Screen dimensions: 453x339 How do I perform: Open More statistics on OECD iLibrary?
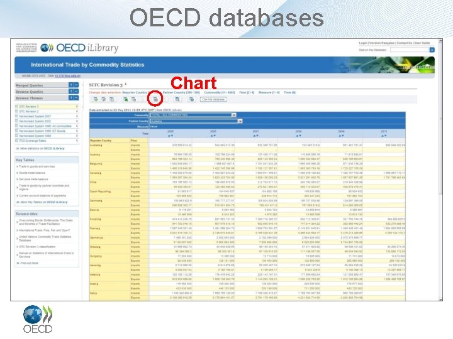click(x=42, y=148)
